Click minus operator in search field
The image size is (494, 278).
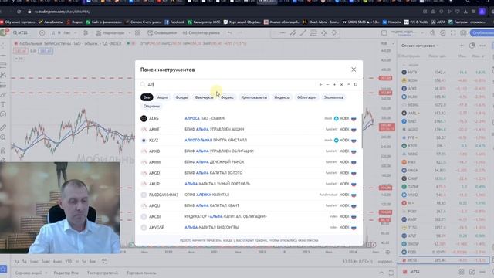tap(327, 84)
